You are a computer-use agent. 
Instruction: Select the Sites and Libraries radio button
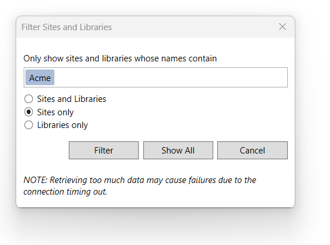coord(29,99)
